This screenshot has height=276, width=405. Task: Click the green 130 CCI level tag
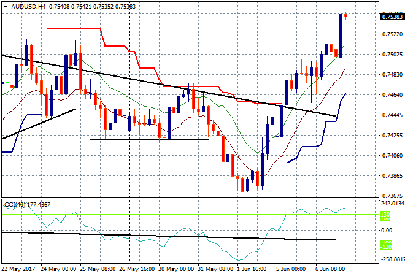(385, 215)
